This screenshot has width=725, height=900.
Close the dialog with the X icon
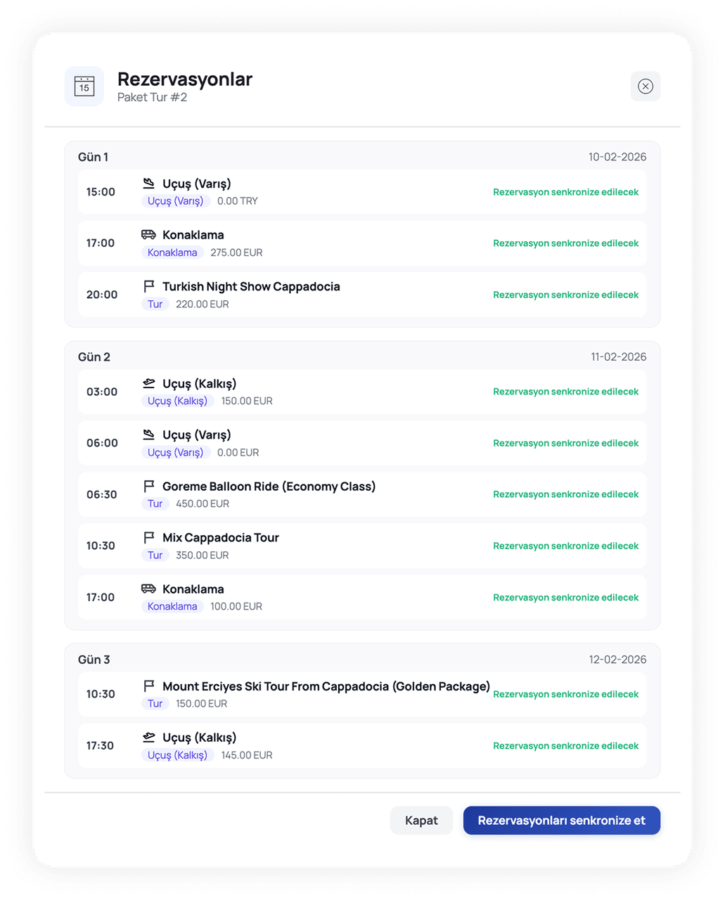click(x=646, y=86)
